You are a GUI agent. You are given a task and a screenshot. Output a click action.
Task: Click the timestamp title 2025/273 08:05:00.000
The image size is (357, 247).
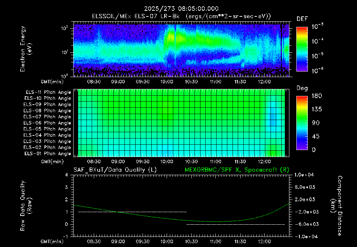[x=181, y=9]
